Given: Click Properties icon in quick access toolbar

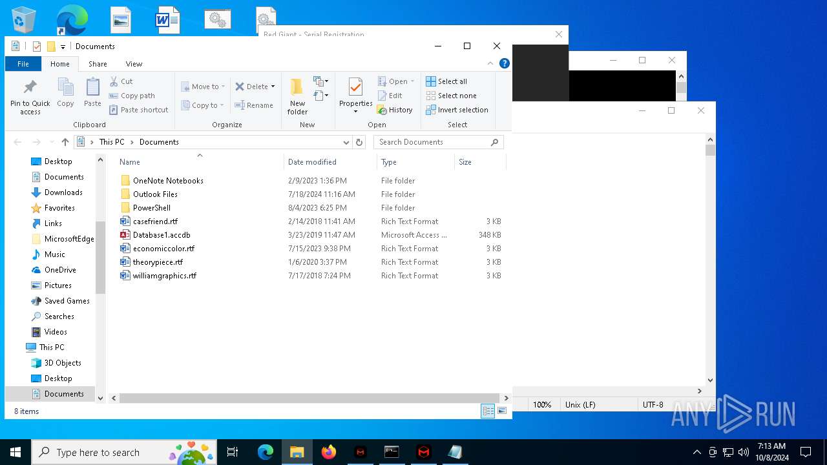Looking at the screenshot, I should [37, 46].
